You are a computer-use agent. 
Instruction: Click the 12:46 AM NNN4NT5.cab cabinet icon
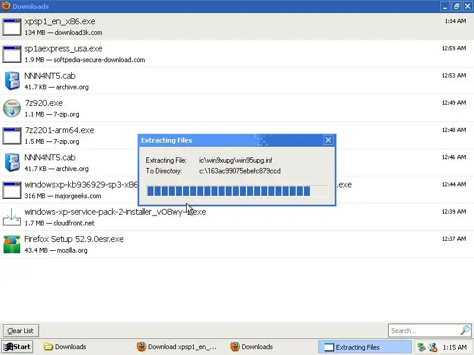point(12,162)
